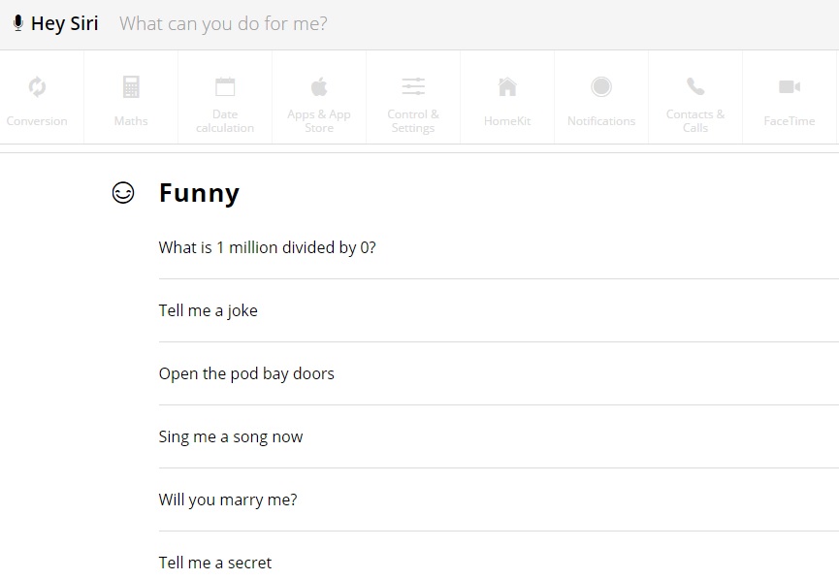This screenshot has width=839, height=580.
Task: Click the Hey Siri title
Action: point(65,24)
